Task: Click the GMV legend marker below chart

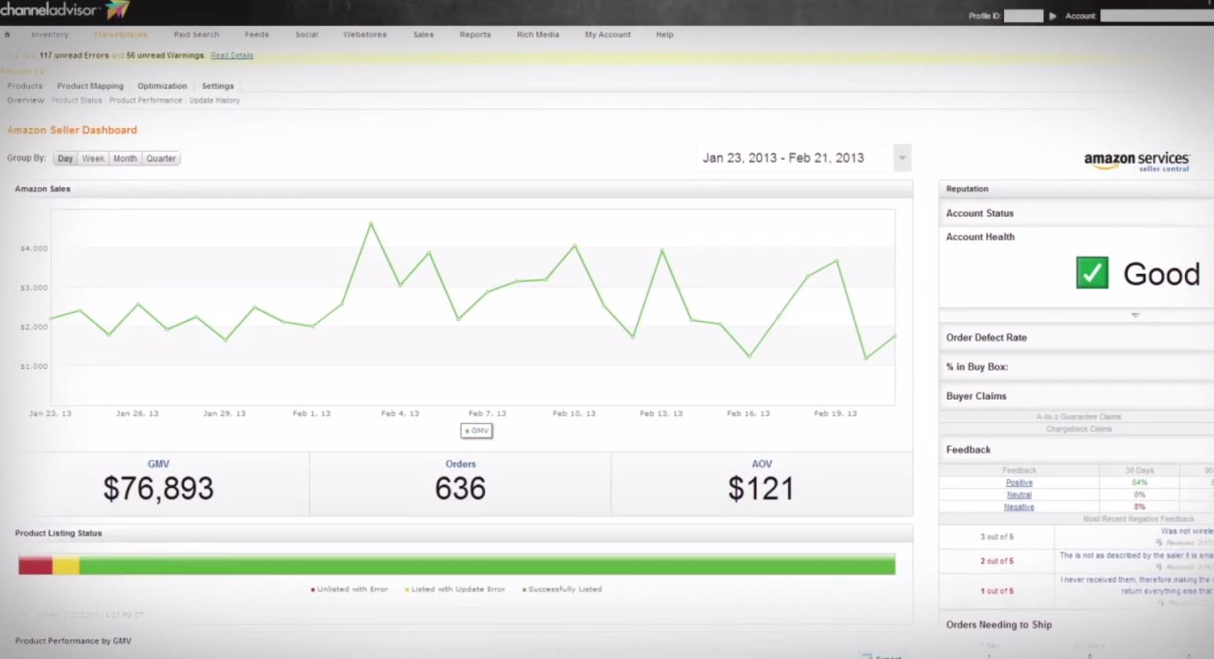Action: (476, 431)
